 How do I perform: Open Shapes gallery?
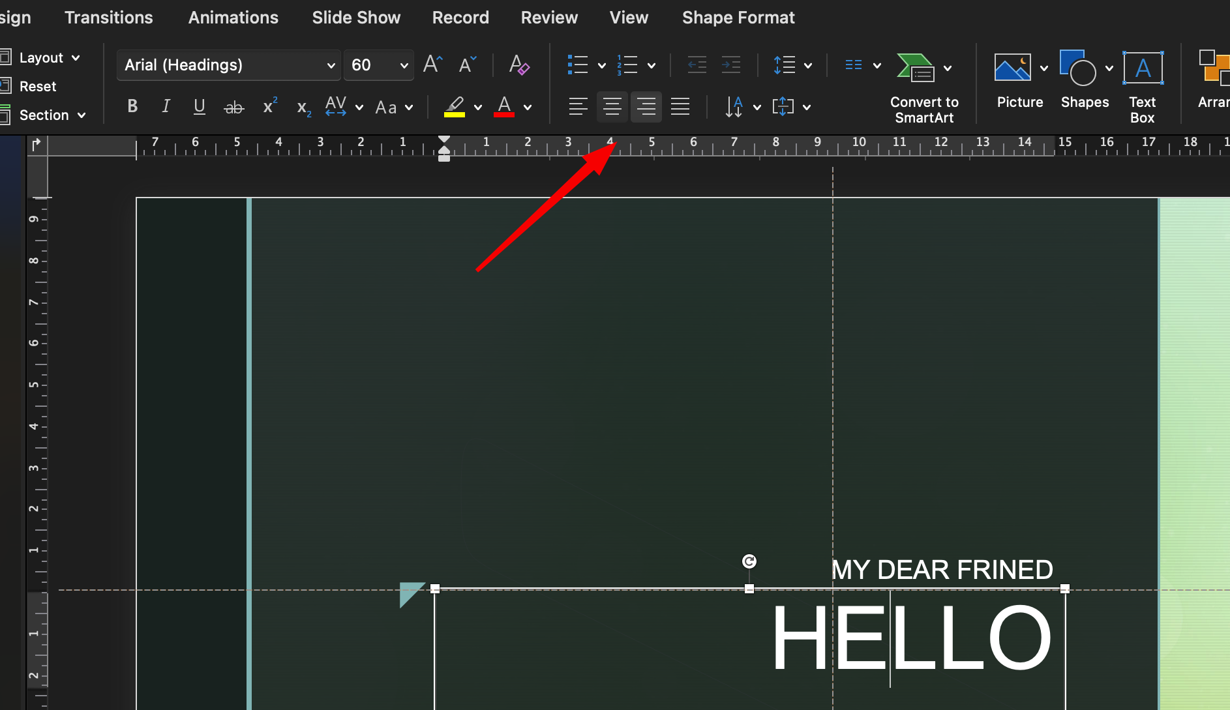click(x=1079, y=67)
